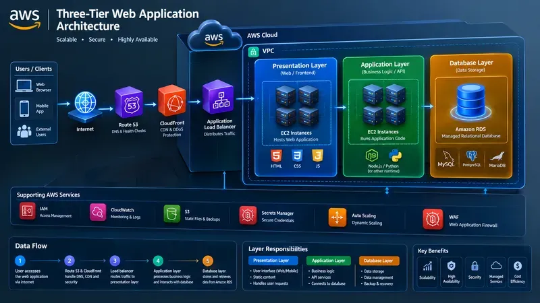Click the Mobile App phone icon

(24, 108)
